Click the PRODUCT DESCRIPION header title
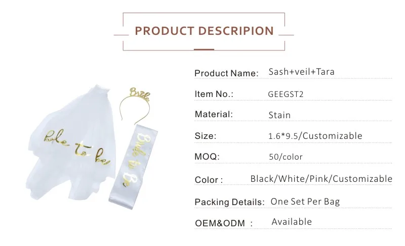The height and width of the screenshot is (246, 405). (x=204, y=31)
